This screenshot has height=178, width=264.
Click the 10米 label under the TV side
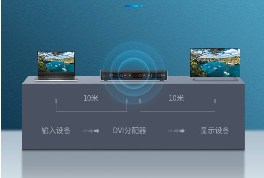pyautogui.click(x=176, y=98)
